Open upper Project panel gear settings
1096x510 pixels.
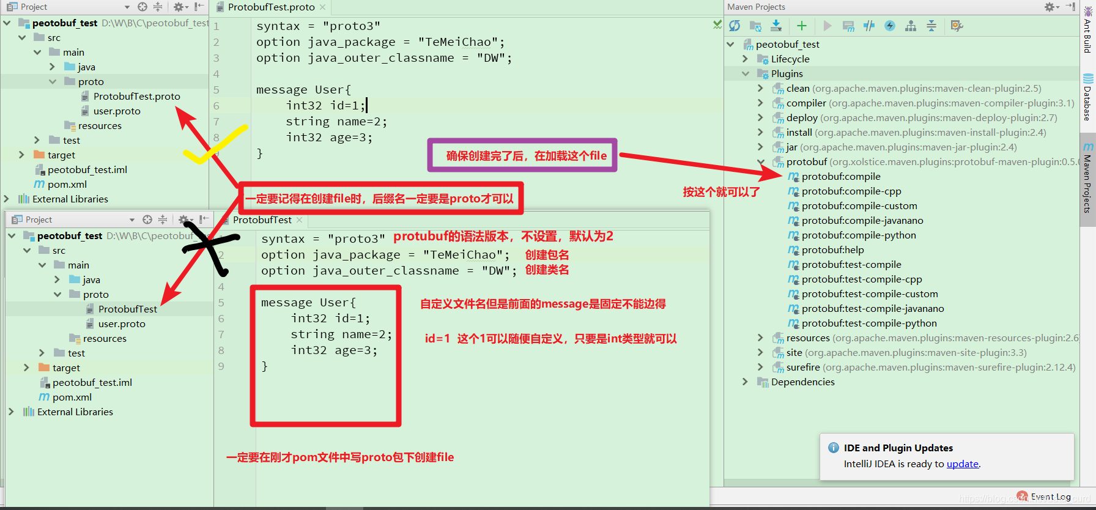click(179, 7)
